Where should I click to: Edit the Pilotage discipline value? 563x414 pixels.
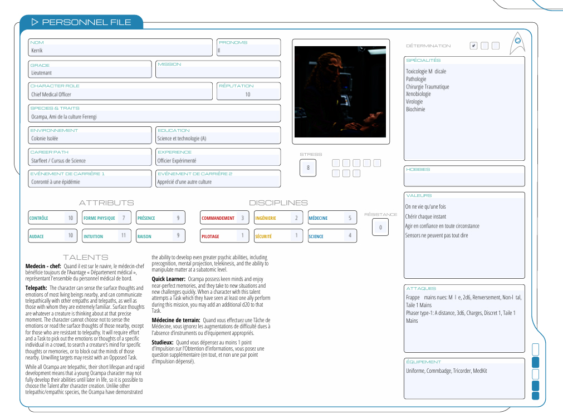(x=242, y=235)
